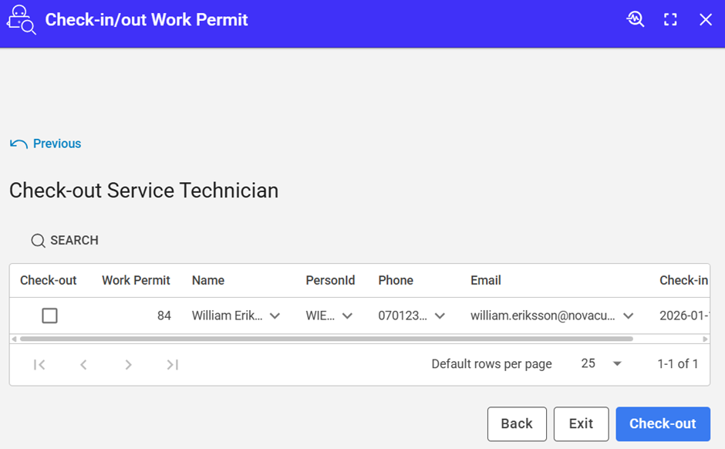Open the diagnostics magnifier icon in header
The image size is (725, 449).
click(635, 20)
